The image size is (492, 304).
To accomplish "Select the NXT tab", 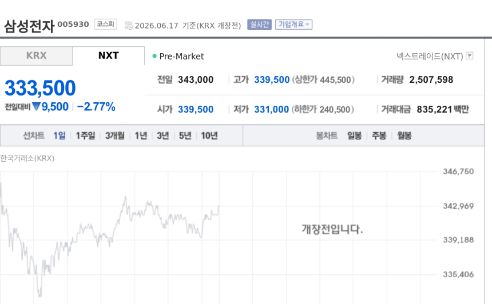I will pyautogui.click(x=109, y=56).
